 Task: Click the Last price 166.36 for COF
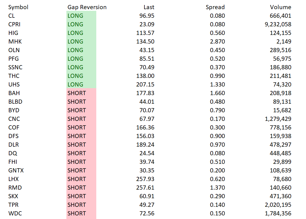point(145,128)
